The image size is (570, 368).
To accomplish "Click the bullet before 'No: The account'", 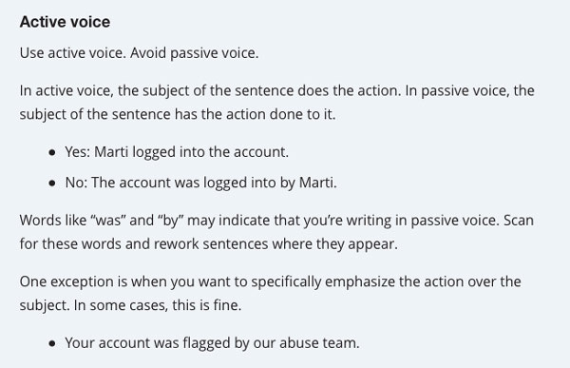I will tap(52, 184).
